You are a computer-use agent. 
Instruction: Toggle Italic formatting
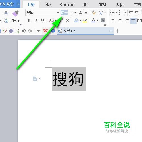[36, 20]
